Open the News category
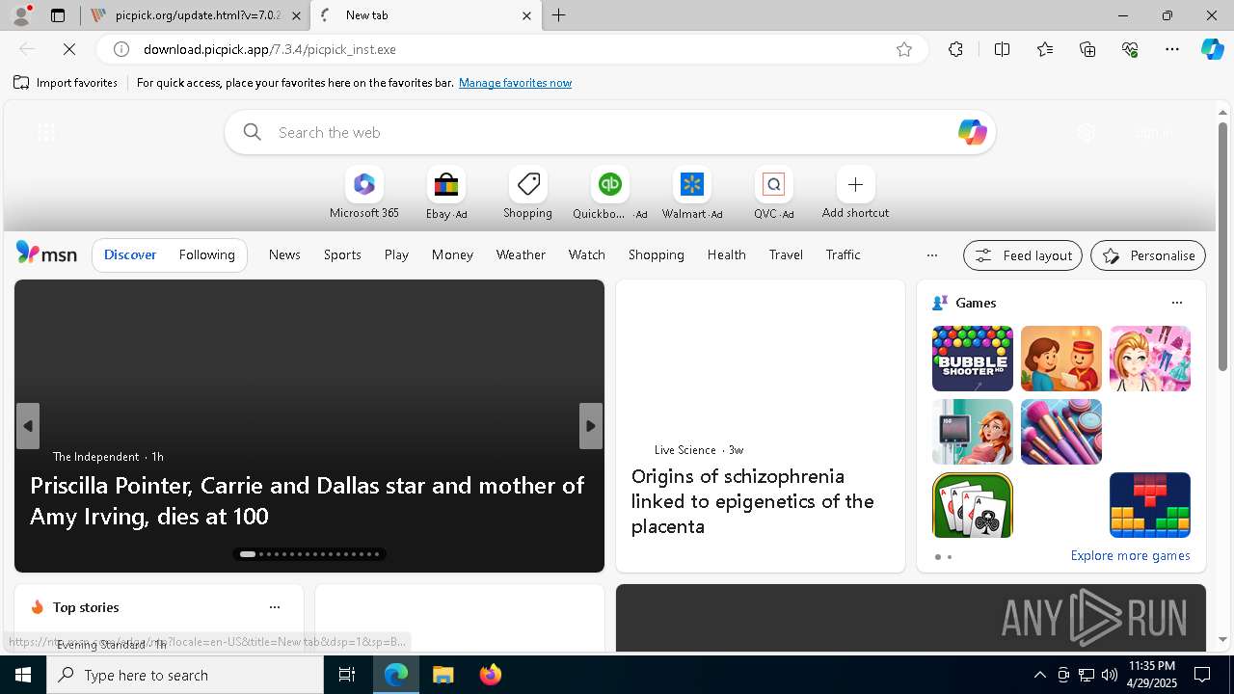Image resolution: width=1234 pixels, height=694 pixels. (x=284, y=254)
